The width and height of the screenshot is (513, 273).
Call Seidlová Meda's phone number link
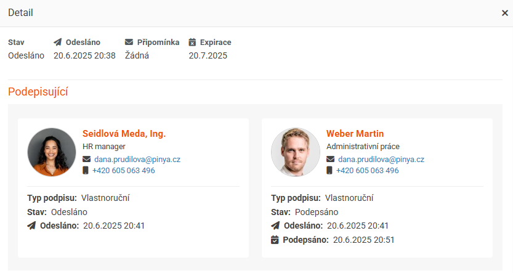[124, 171]
